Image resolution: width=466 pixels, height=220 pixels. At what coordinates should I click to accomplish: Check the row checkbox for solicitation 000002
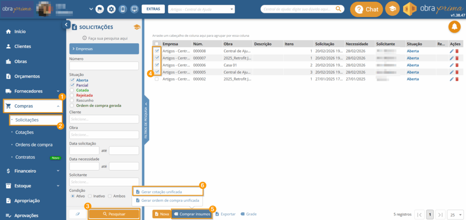click(157, 79)
